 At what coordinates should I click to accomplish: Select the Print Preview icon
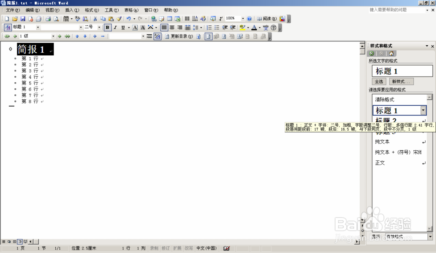point(56,18)
